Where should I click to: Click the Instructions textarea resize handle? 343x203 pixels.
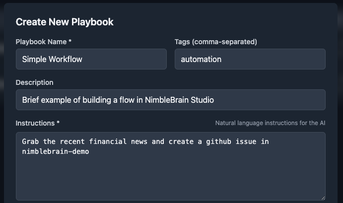pyautogui.click(x=322, y=197)
